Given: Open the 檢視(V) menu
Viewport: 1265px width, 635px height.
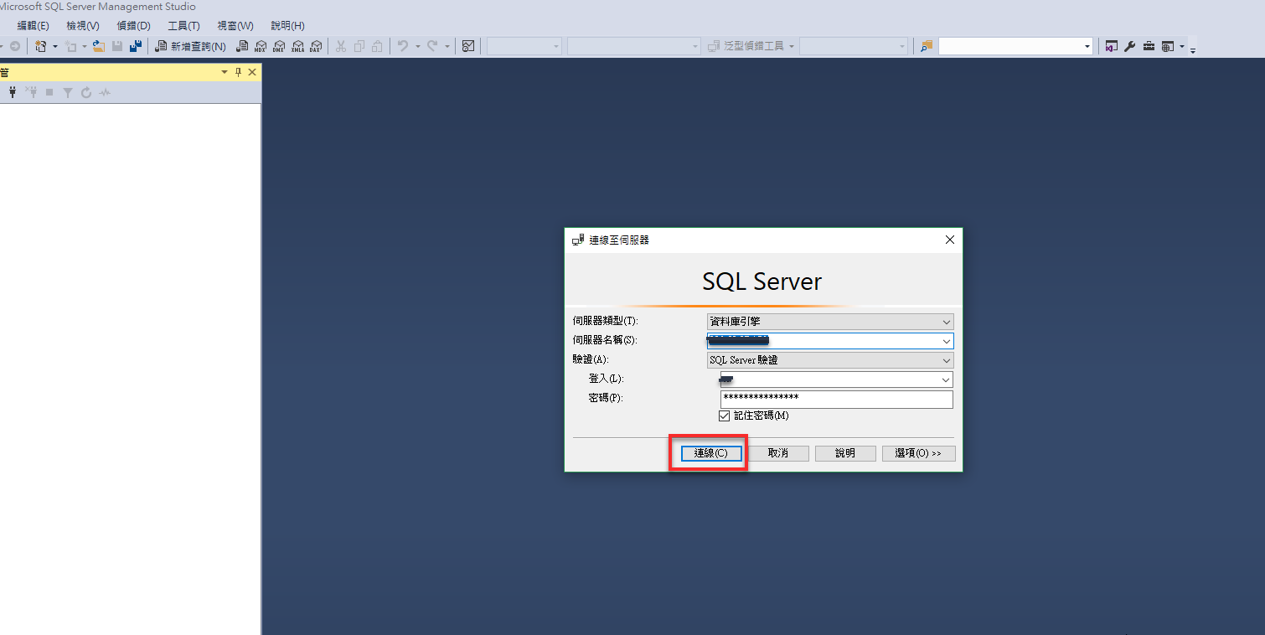Looking at the screenshot, I should click(83, 26).
